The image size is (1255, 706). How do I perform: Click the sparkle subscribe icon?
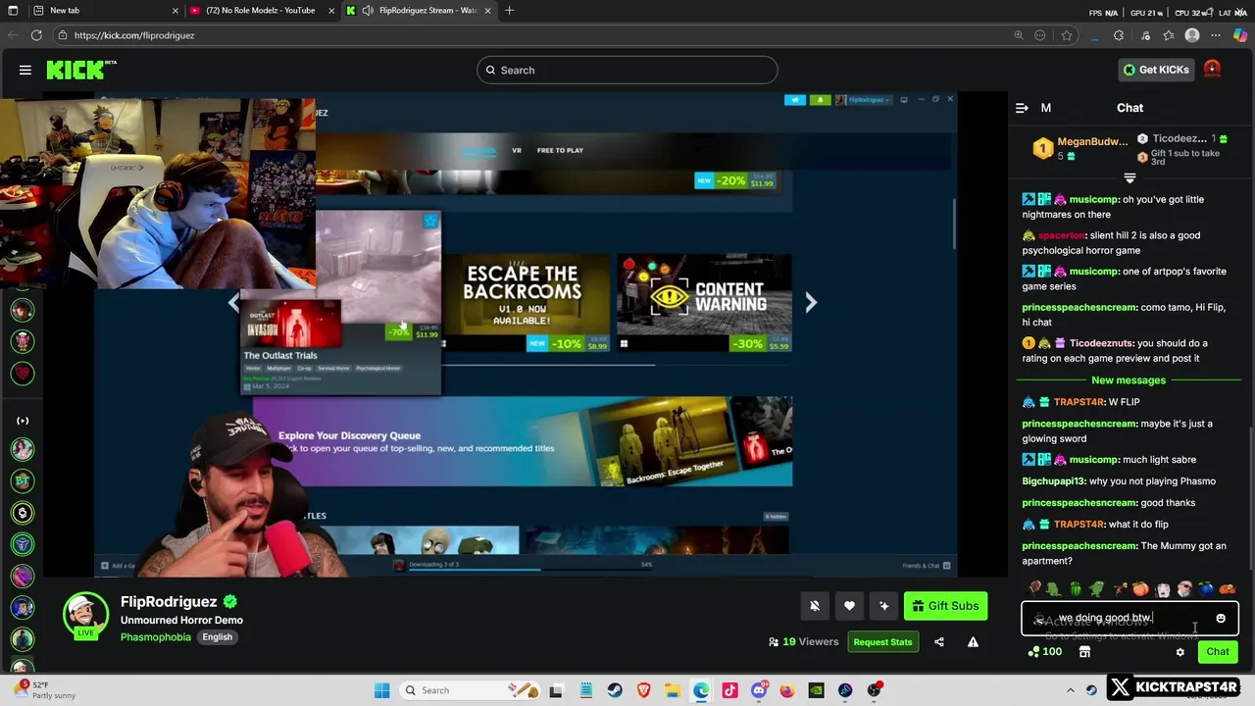point(883,606)
